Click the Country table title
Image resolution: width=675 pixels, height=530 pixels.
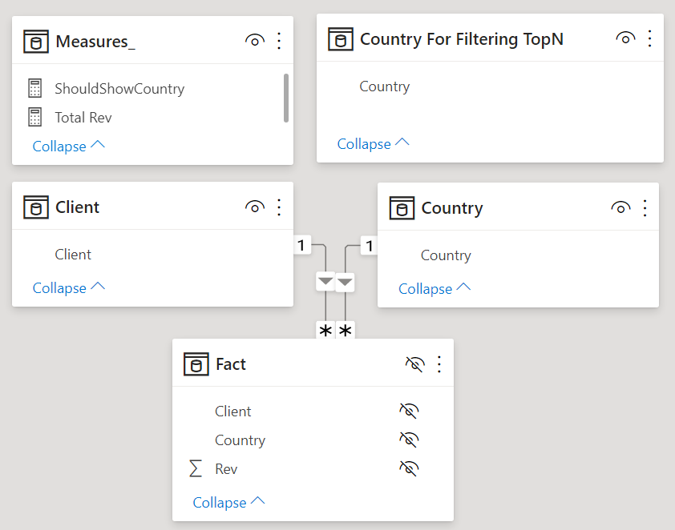pos(452,208)
